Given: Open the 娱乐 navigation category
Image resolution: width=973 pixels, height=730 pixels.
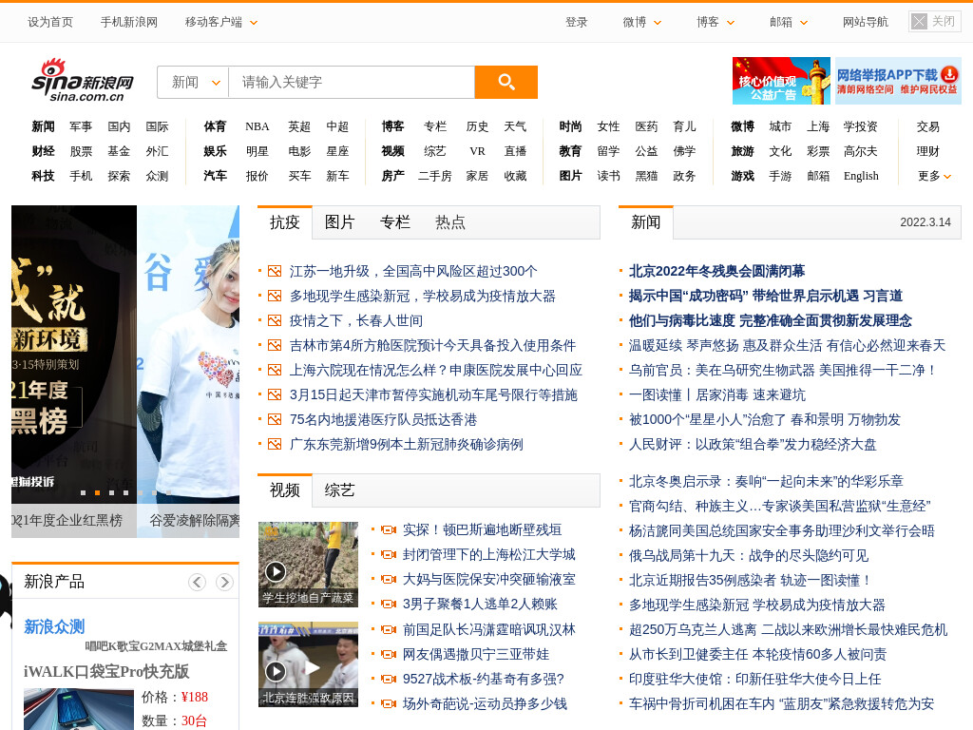Looking at the screenshot, I should pos(215,151).
